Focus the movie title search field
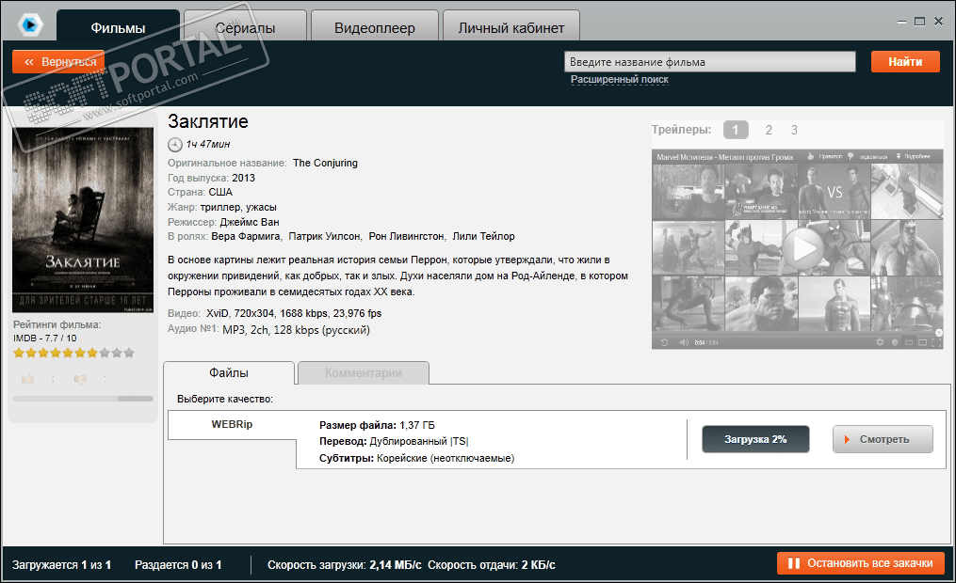 (709, 61)
